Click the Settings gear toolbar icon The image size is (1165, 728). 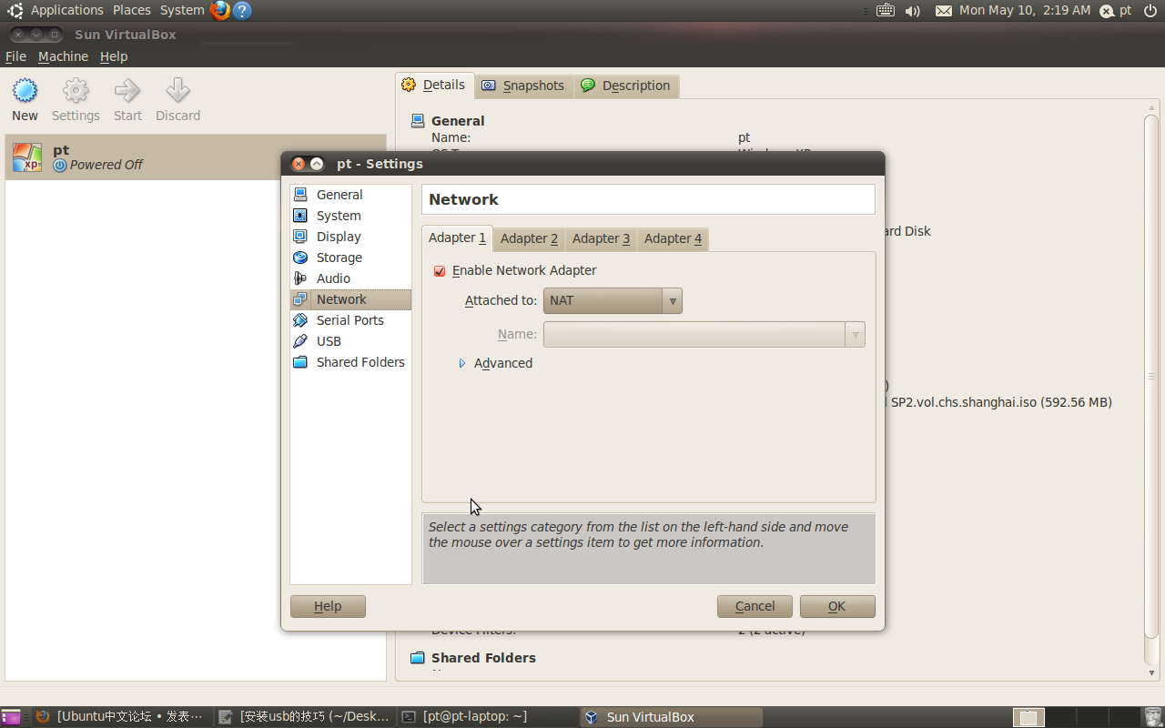click(x=76, y=100)
